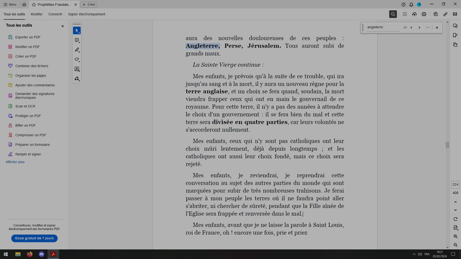Click the cloud upload icon
This screenshot has height=259, width=461.
click(x=414, y=14)
